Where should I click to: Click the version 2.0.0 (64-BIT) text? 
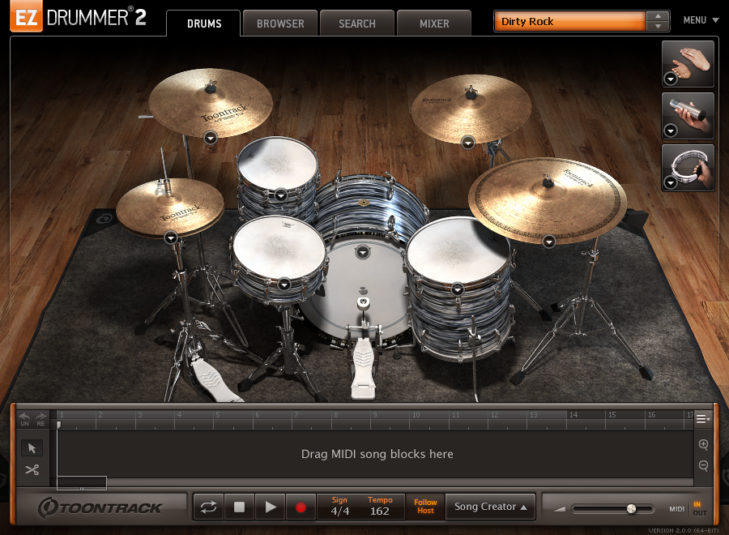pyautogui.click(x=684, y=530)
